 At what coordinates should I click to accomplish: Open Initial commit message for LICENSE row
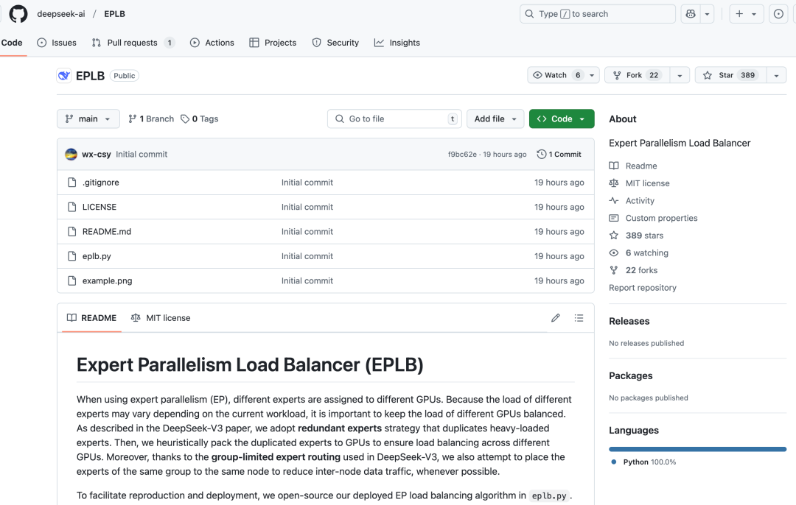(307, 207)
